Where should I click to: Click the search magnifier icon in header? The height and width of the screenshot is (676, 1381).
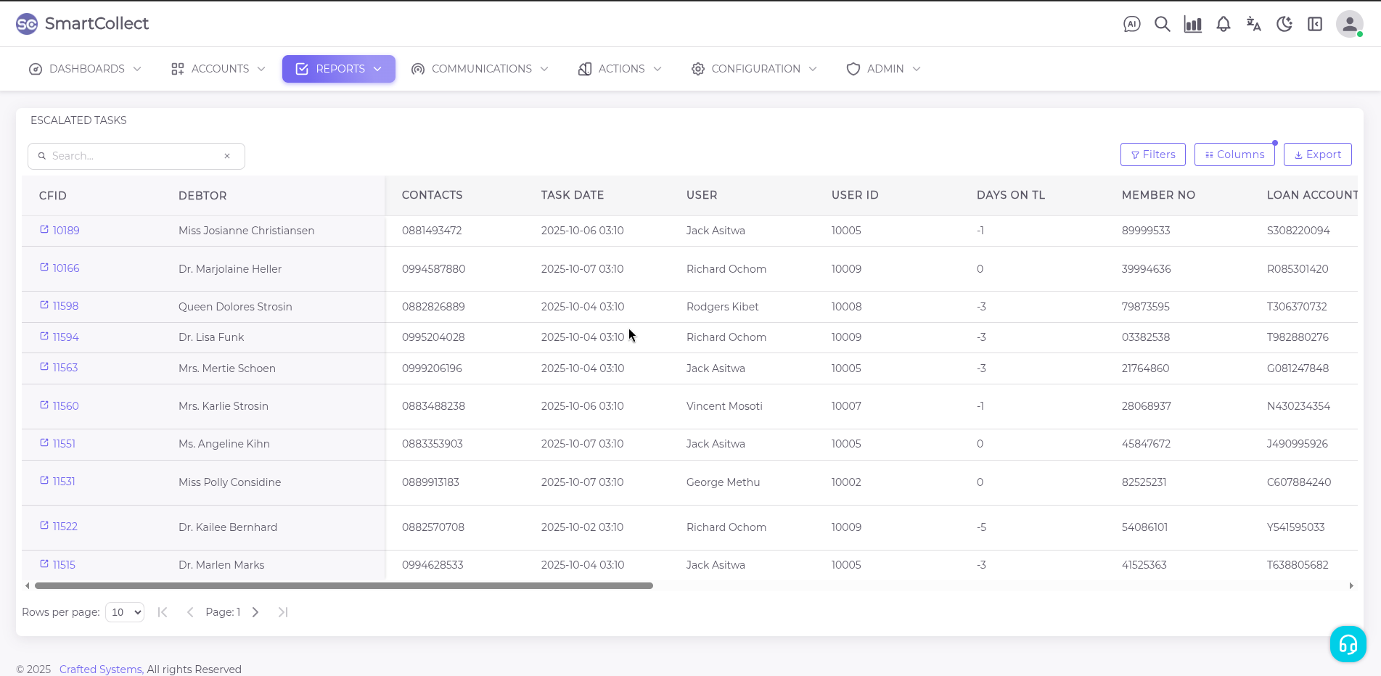click(1162, 24)
